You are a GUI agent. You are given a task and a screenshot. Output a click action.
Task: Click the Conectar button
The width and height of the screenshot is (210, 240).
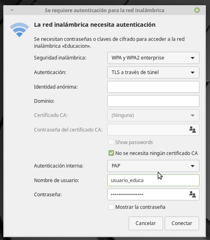click(x=182, y=223)
